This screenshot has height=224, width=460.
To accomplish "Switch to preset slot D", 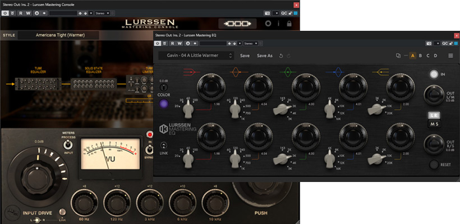I will click(x=435, y=55).
